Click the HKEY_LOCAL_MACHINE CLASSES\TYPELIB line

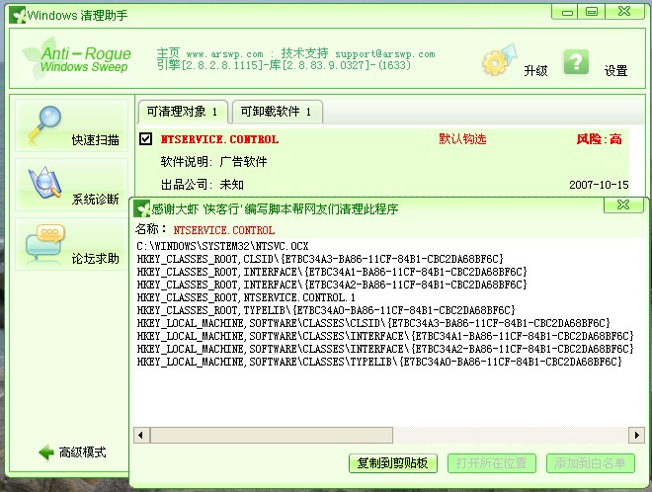point(379,362)
